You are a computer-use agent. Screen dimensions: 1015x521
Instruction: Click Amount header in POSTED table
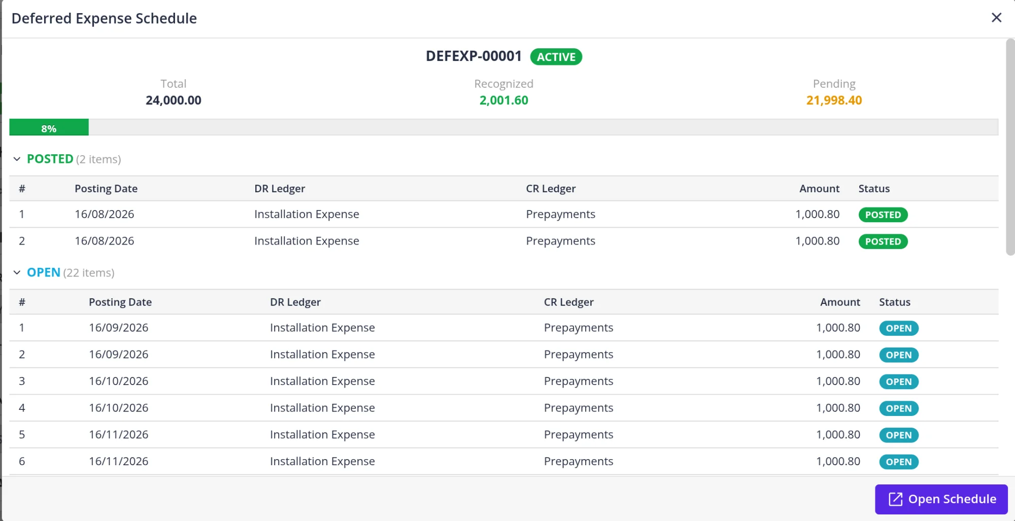819,189
